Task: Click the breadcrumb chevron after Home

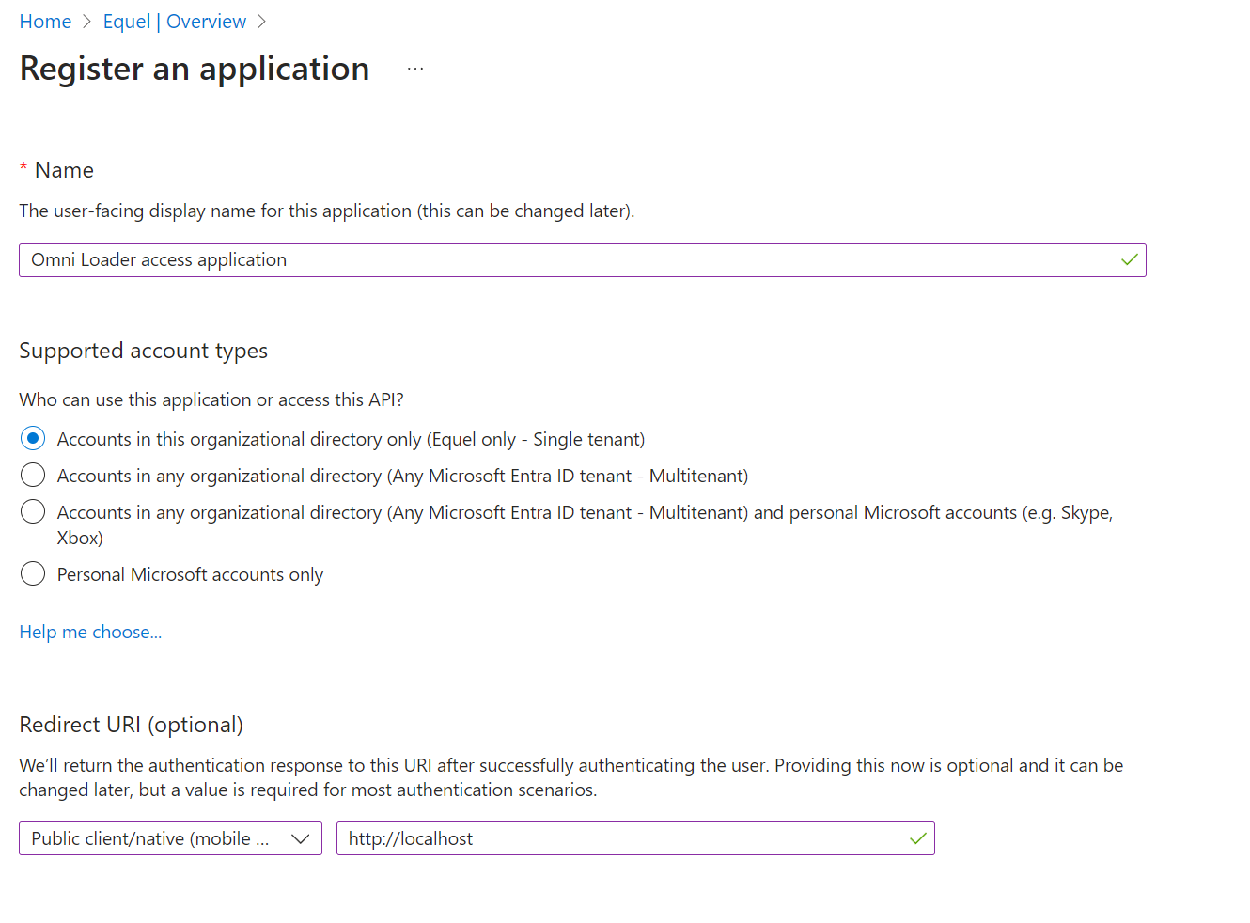Action: [x=87, y=22]
